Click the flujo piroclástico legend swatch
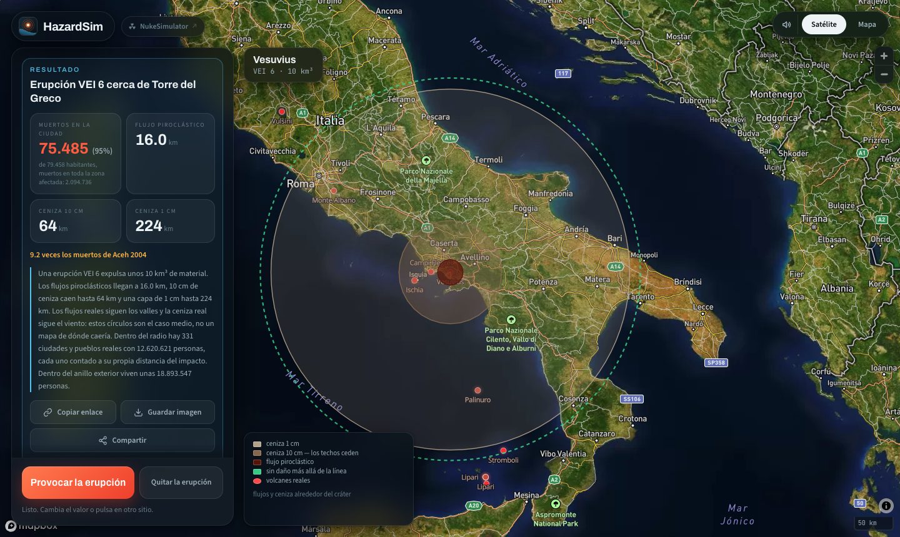Viewport: 900px width, 537px height. coord(257,462)
